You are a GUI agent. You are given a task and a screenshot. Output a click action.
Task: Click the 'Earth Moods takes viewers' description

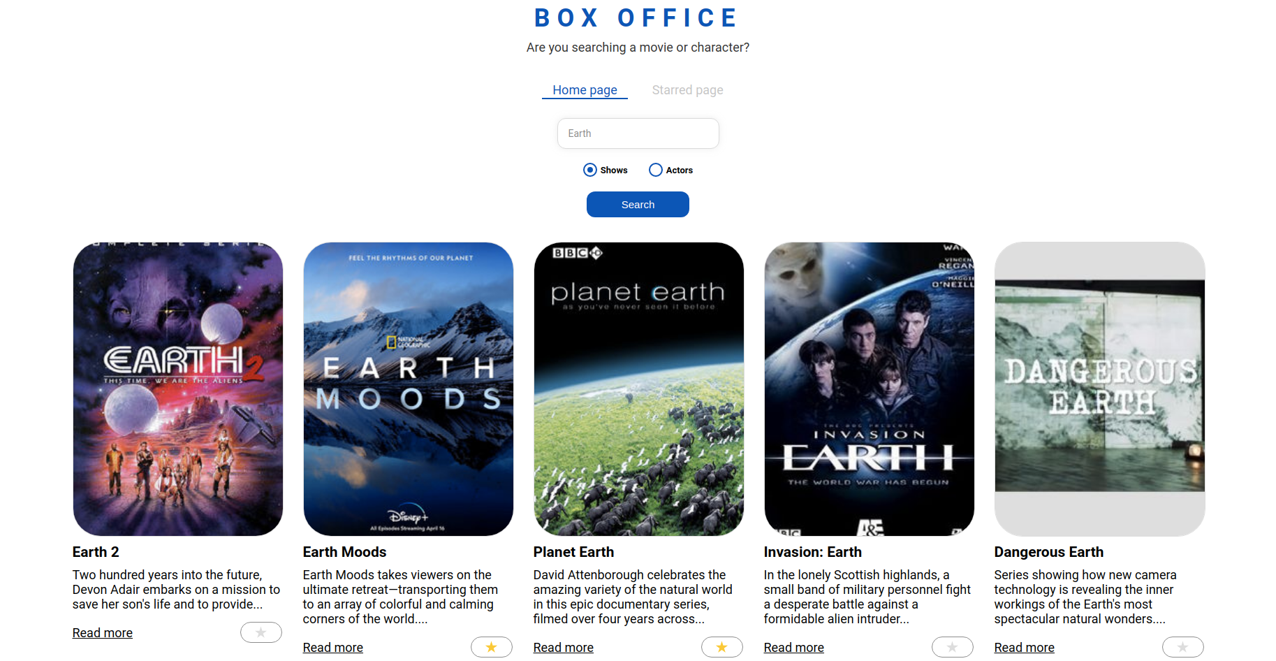click(401, 597)
